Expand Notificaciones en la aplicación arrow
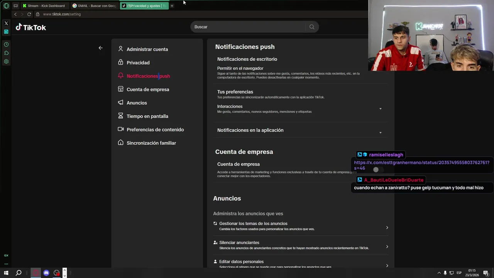The height and width of the screenshot is (278, 494). tap(380, 133)
